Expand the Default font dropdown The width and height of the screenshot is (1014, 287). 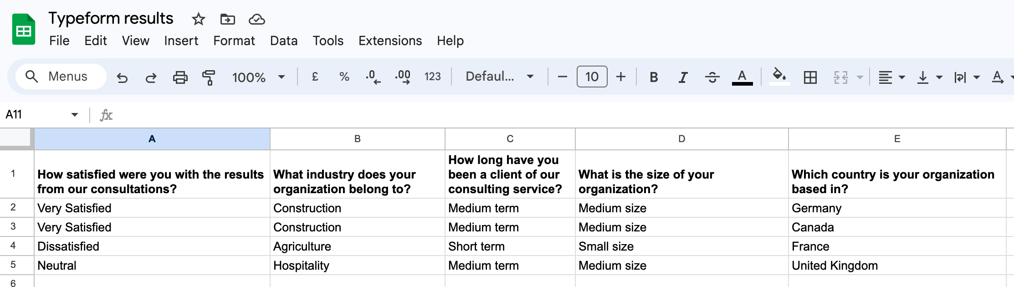click(499, 77)
